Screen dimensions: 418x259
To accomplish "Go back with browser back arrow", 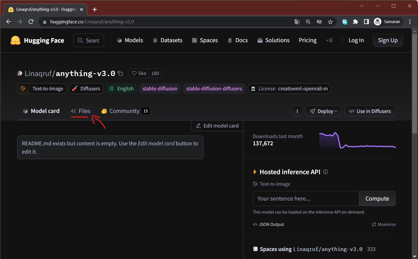I will coord(9,22).
